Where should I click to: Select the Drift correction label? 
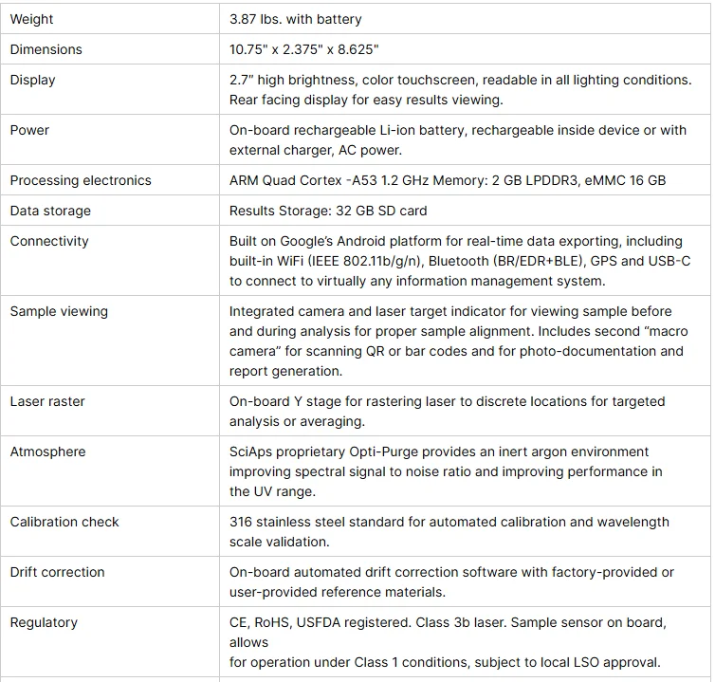58,572
